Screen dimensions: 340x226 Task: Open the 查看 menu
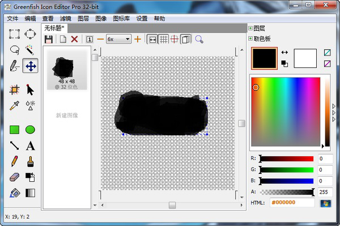click(48, 19)
